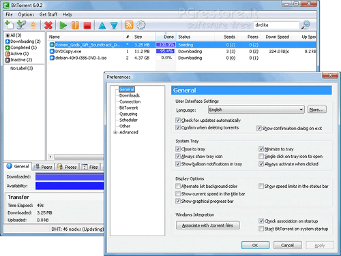Screen dimensions: 341x256
Task: Click the Downloaded progress bar
Action: pos(70,177)
